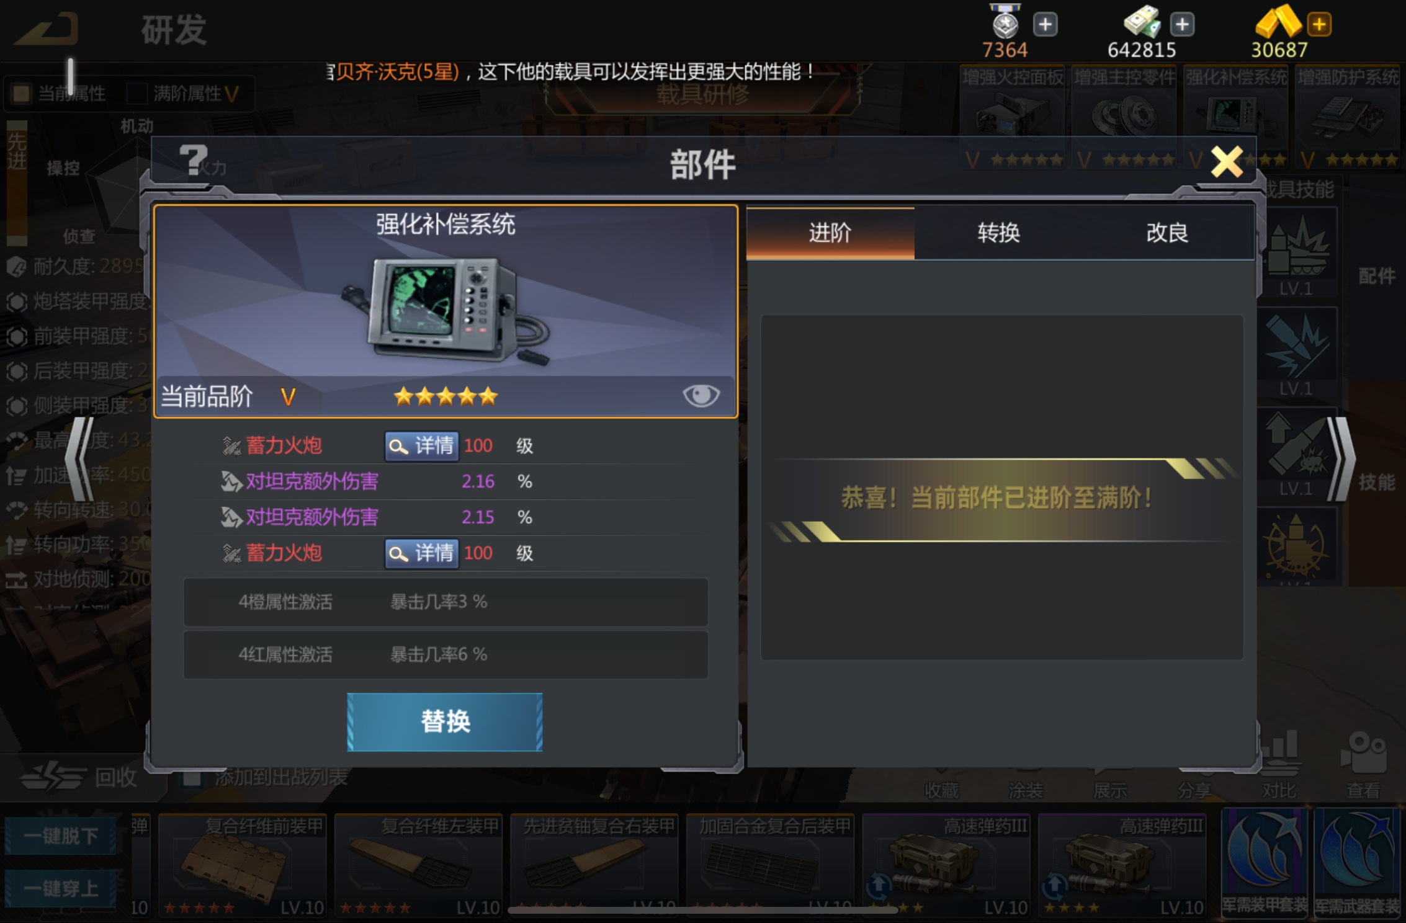Enable the 满阶属性 checkbox
This screenshot has height=923, width=1406.
coord(137,94)
